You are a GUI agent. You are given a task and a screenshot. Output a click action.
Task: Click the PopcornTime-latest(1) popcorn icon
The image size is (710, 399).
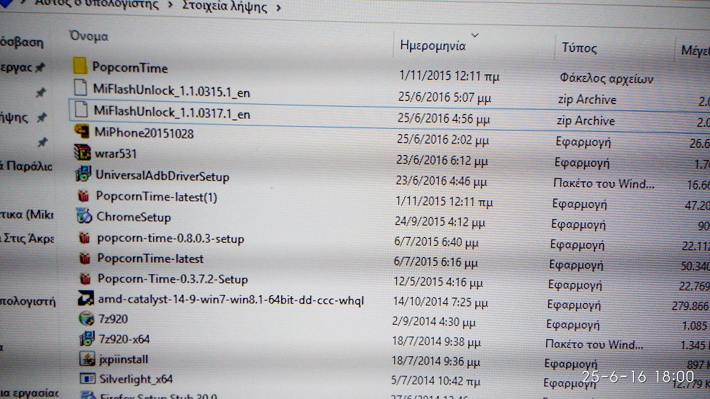[83, 196]
